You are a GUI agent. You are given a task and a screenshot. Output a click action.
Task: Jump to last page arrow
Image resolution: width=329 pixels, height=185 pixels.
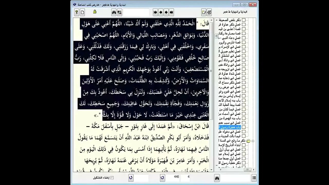[171, 12]
